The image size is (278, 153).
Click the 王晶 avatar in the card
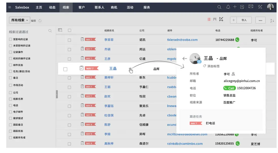click(x=195, y=58)
